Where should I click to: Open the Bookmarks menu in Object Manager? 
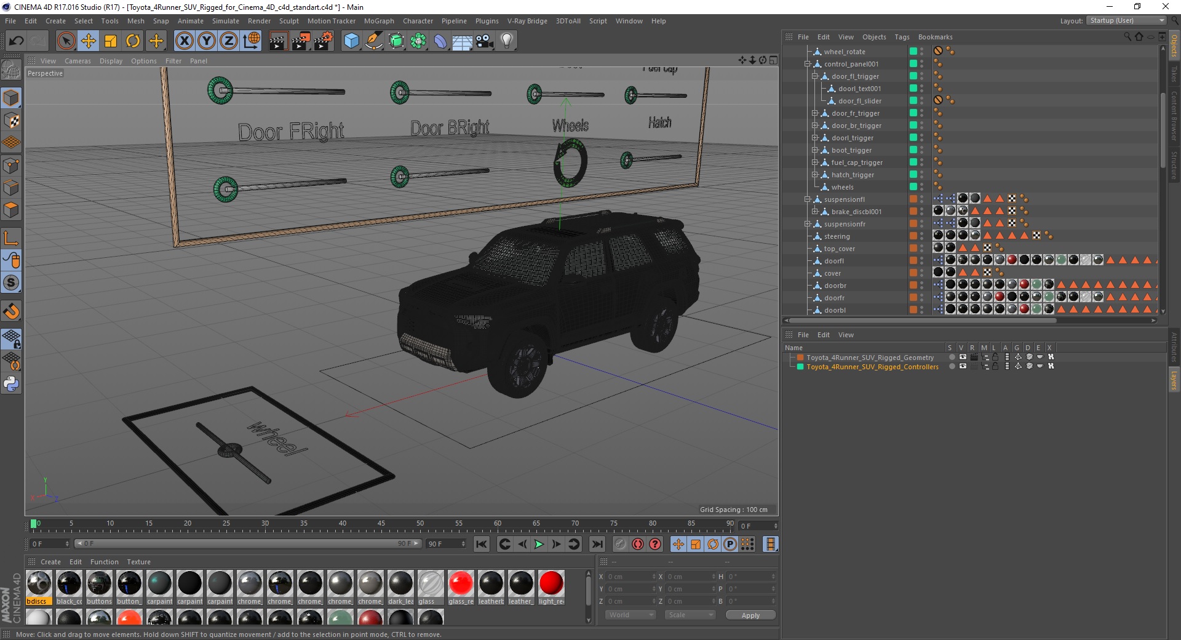(x=935, y=37)
